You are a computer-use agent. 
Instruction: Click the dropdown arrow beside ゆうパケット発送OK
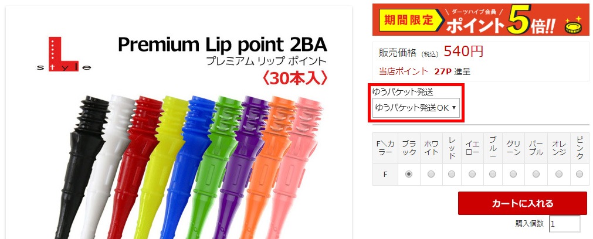[454, 108]
